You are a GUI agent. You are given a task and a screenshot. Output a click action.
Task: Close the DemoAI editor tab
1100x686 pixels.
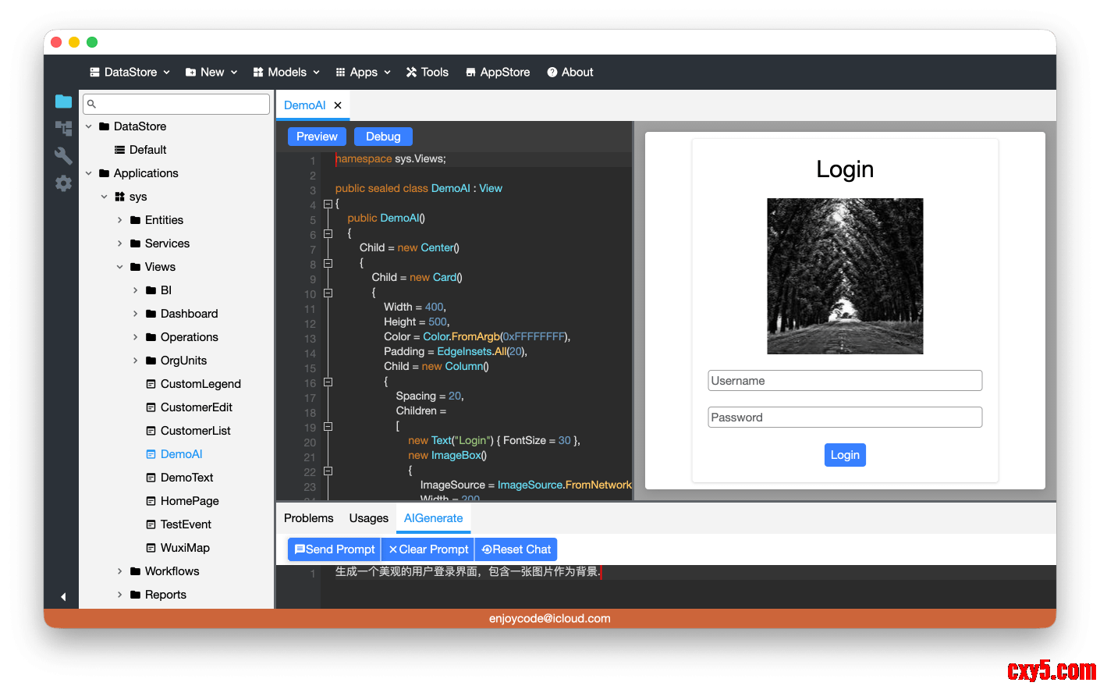(338, 105)
